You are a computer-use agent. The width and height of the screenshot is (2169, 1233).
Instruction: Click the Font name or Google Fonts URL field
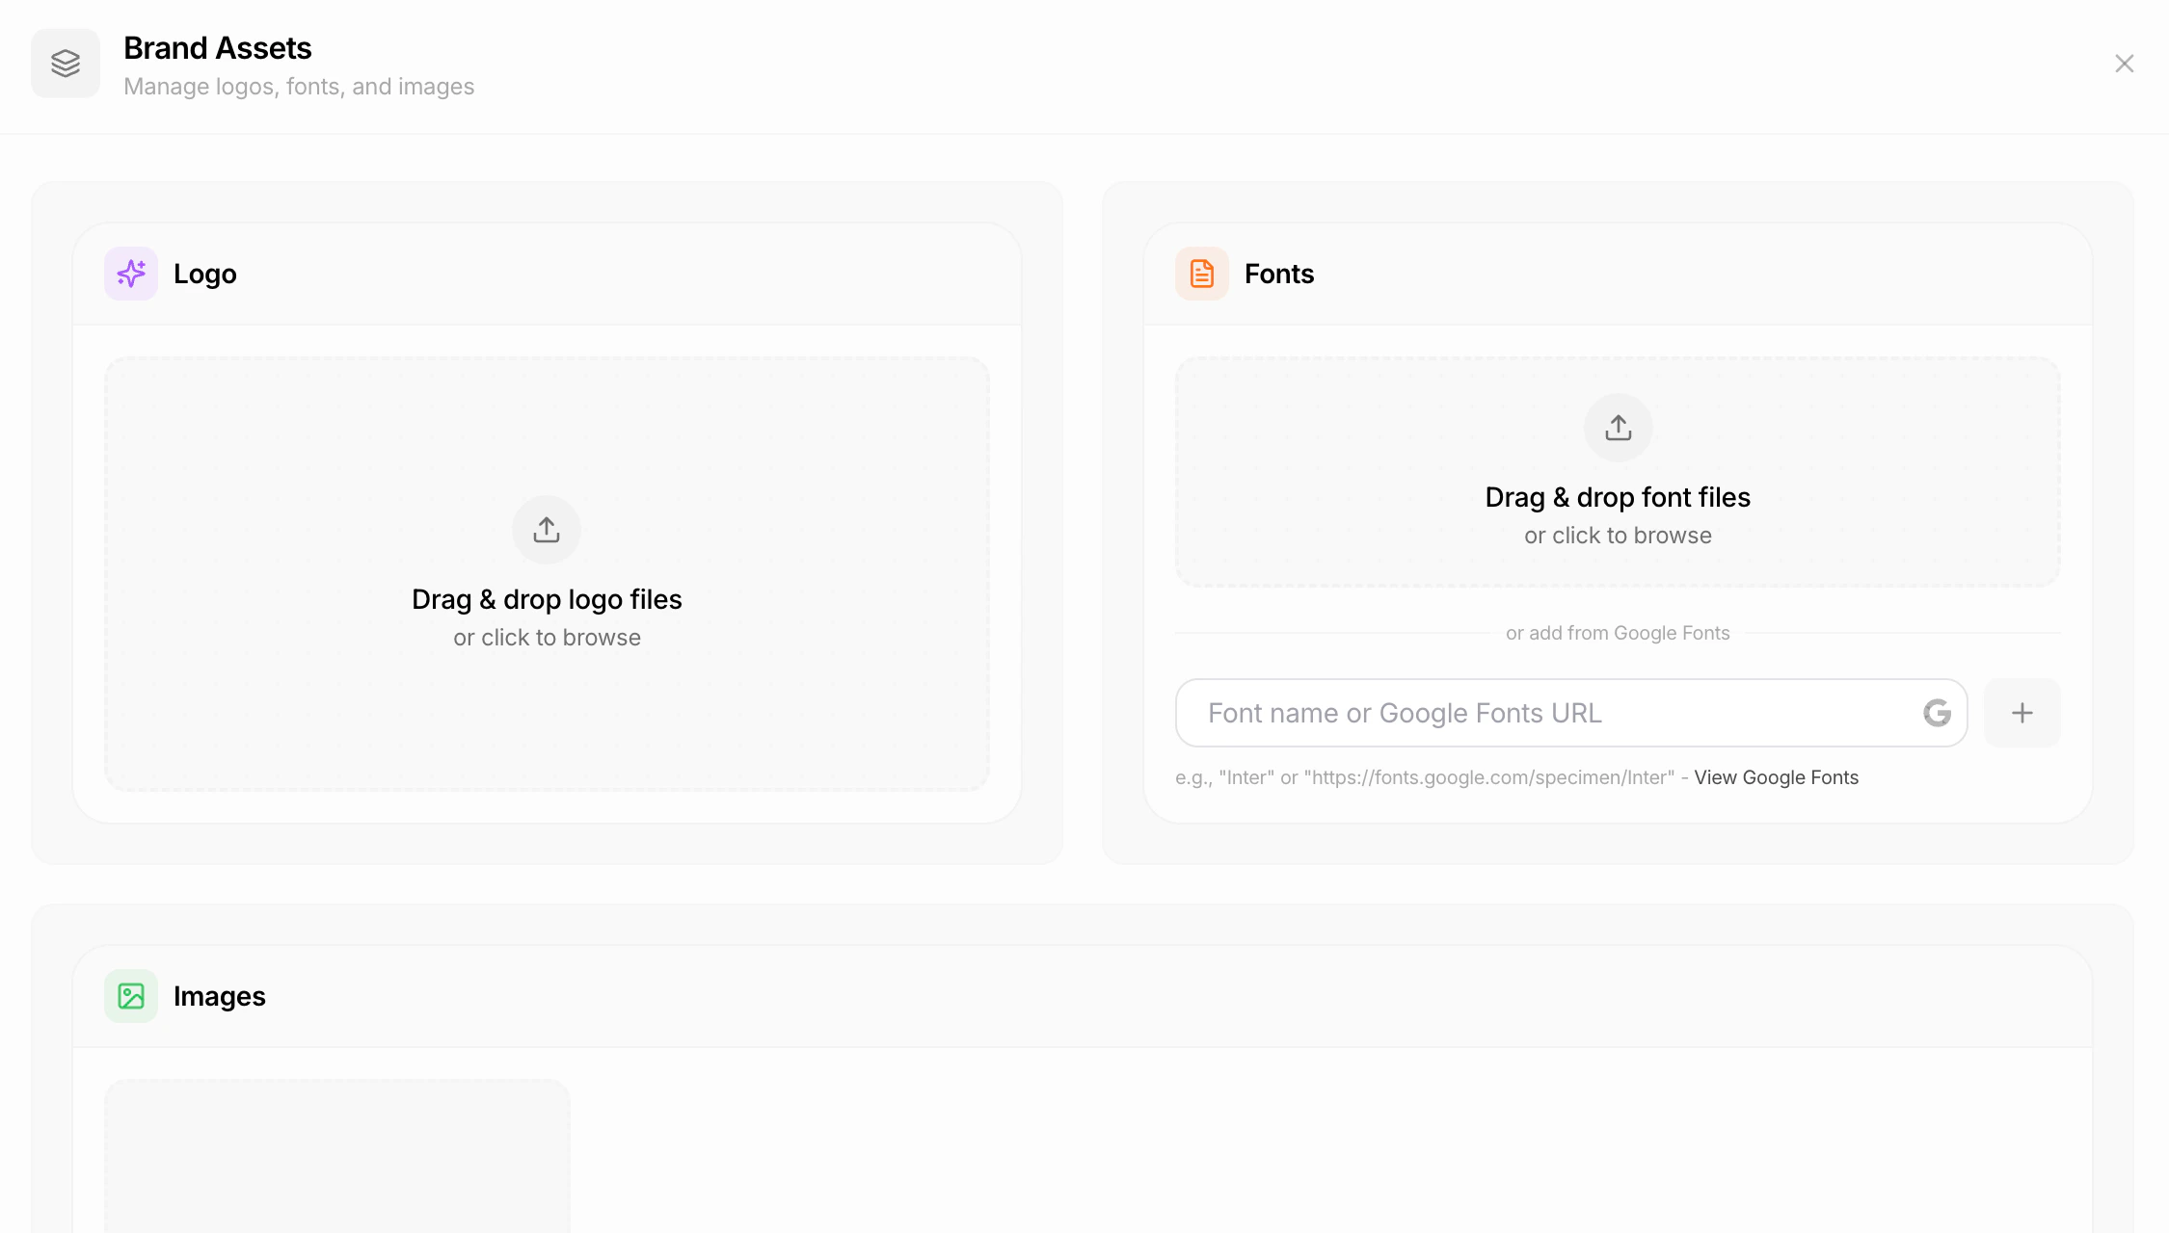[x=1494, y=713]
